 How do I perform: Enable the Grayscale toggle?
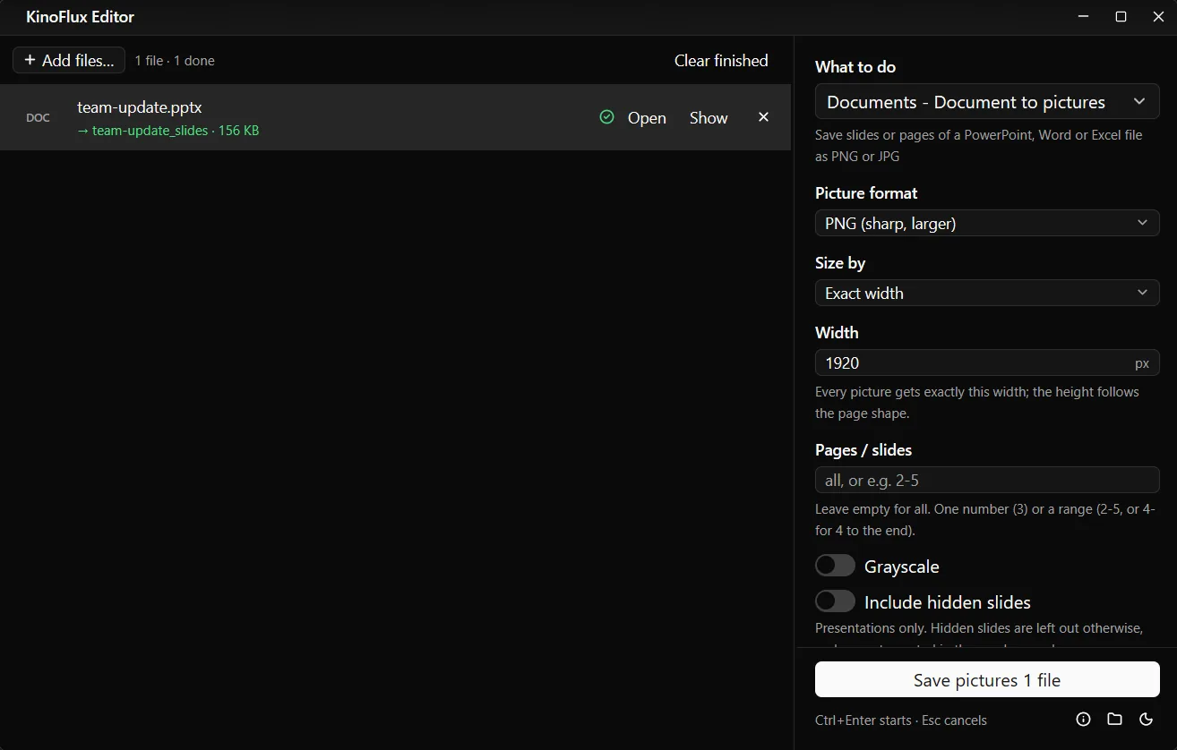835,566
